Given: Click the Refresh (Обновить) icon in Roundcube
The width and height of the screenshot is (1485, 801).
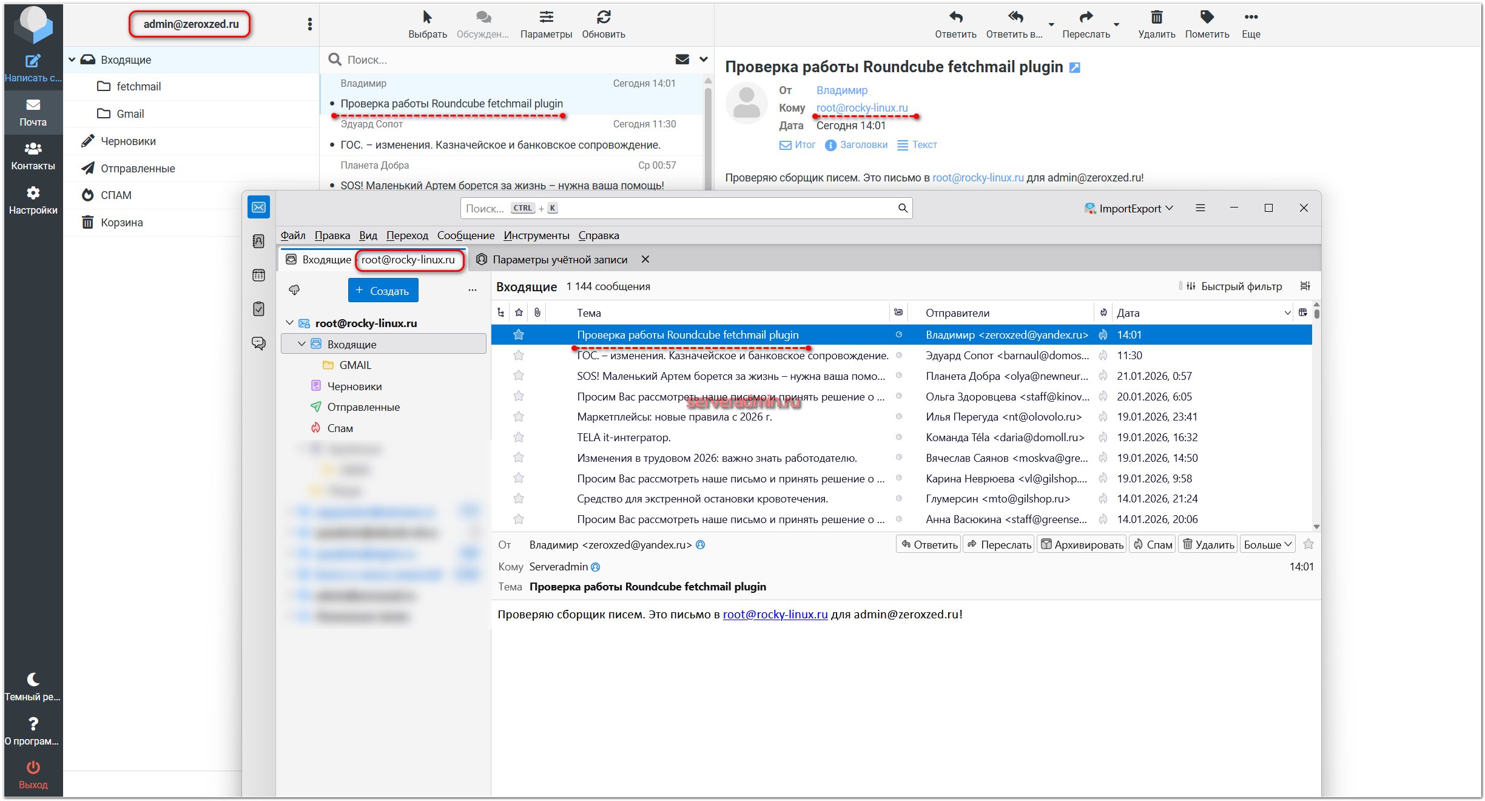Looking at the screenshot, I should point(603,18).
